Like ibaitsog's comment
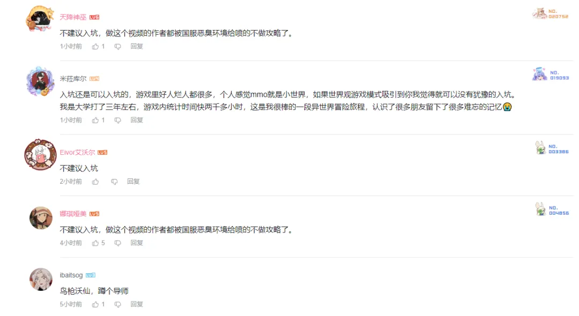Image resolution: width=579 pixels, height=316 pixels. pyautogui.click(x=95, y=304)
